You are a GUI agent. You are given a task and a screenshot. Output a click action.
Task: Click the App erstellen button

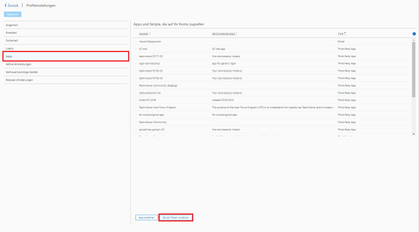147,218
